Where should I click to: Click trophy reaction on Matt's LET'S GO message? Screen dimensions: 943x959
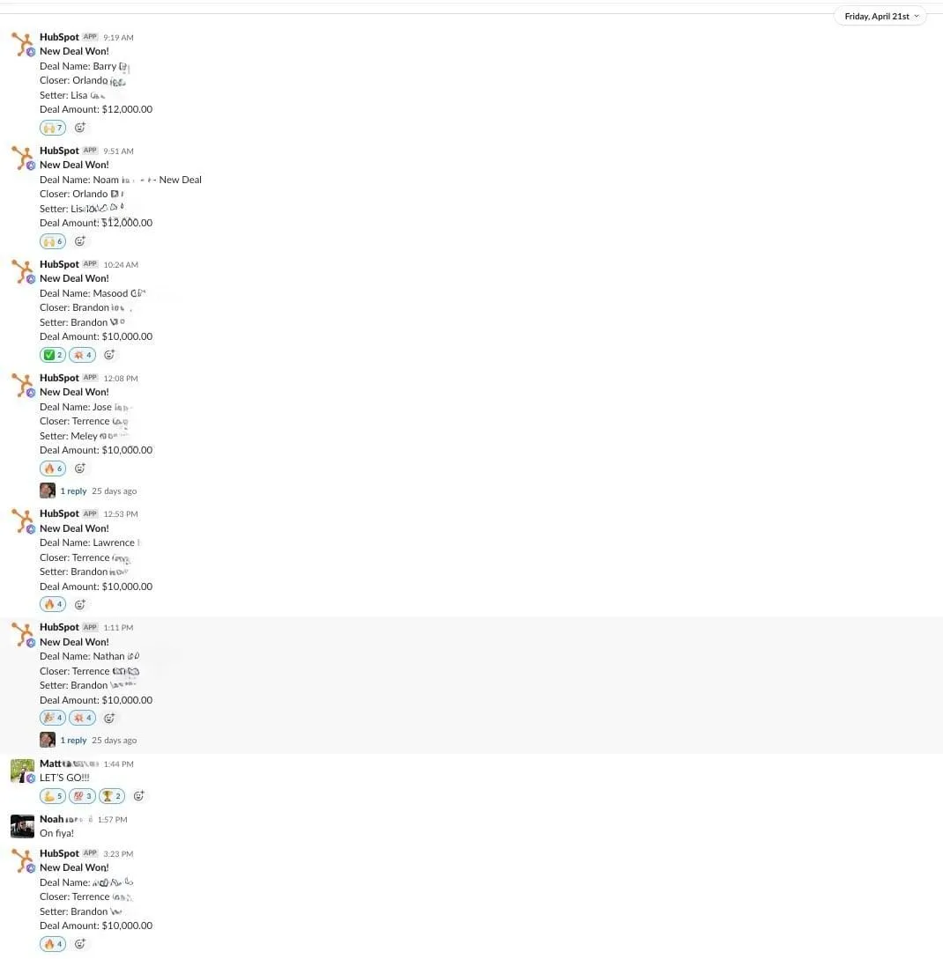[x=111, y=796]
